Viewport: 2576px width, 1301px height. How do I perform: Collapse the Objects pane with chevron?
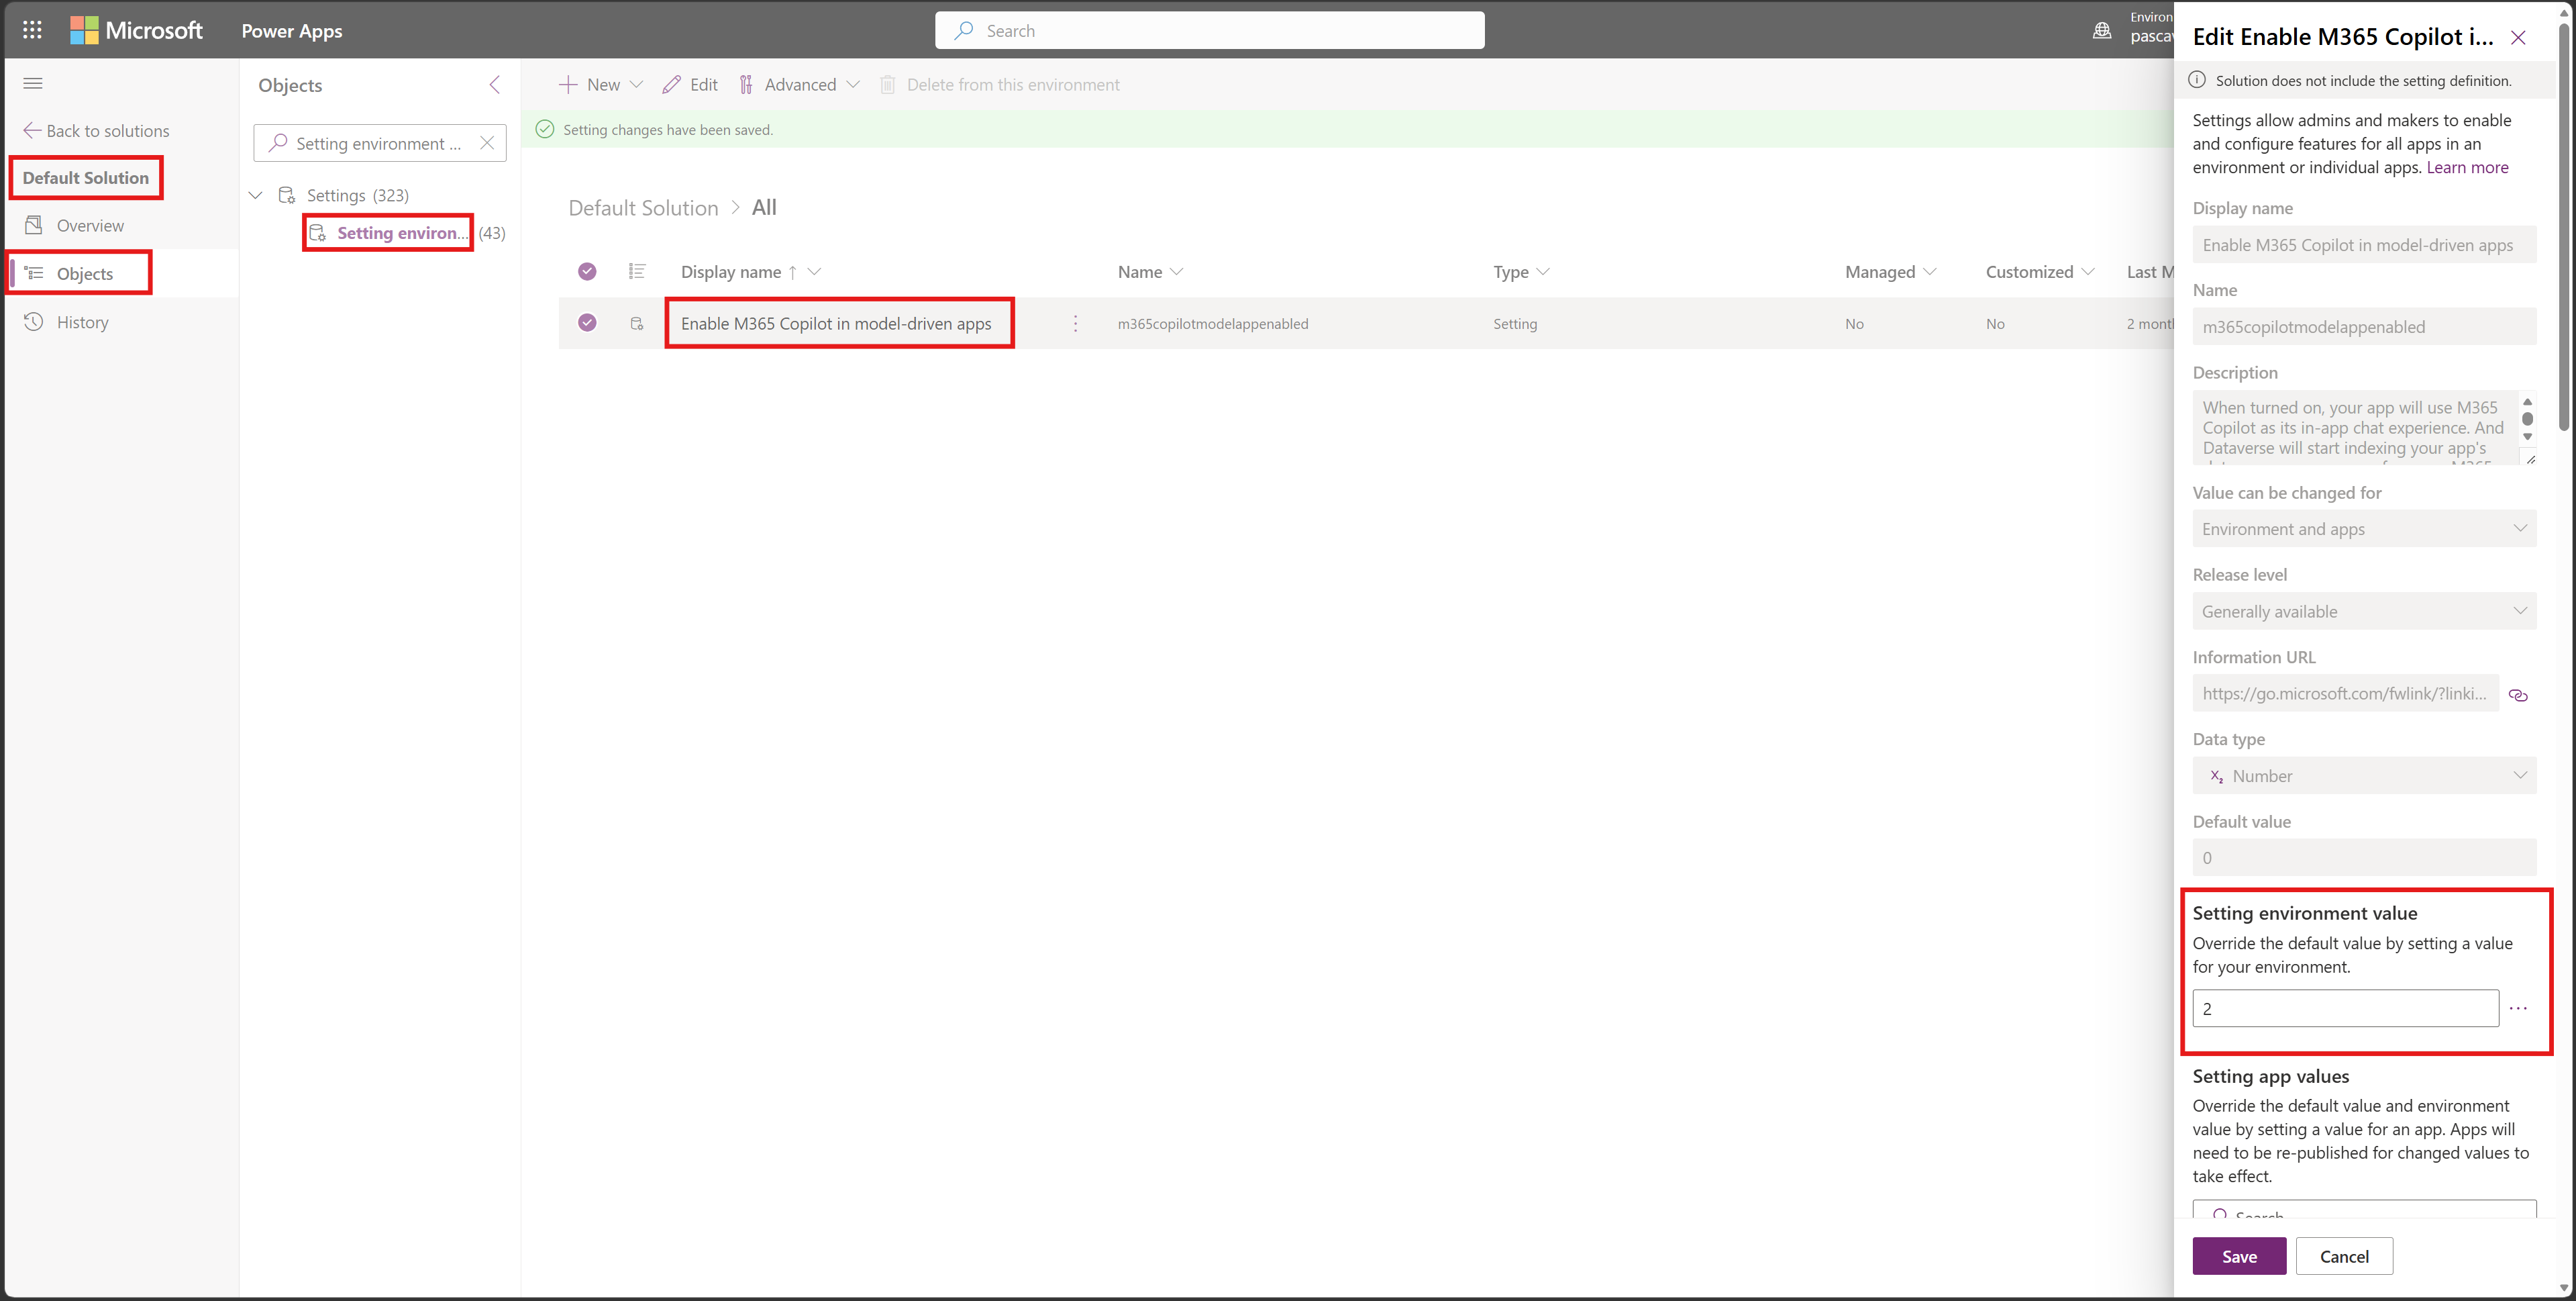click(494, 84)
